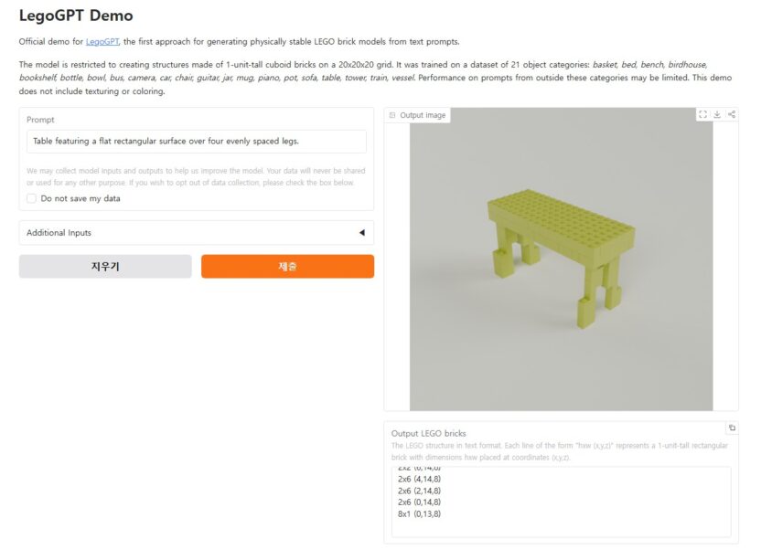Click the LegoGPT Demo heading

[x=76, y=16]
